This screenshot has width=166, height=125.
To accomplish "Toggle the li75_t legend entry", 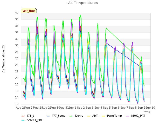I will [x=28, y=116].
